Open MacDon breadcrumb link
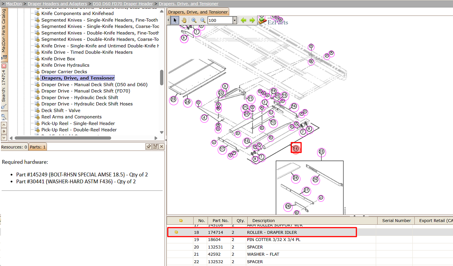This screenshot has width=453, height=266. pos(14,4)
